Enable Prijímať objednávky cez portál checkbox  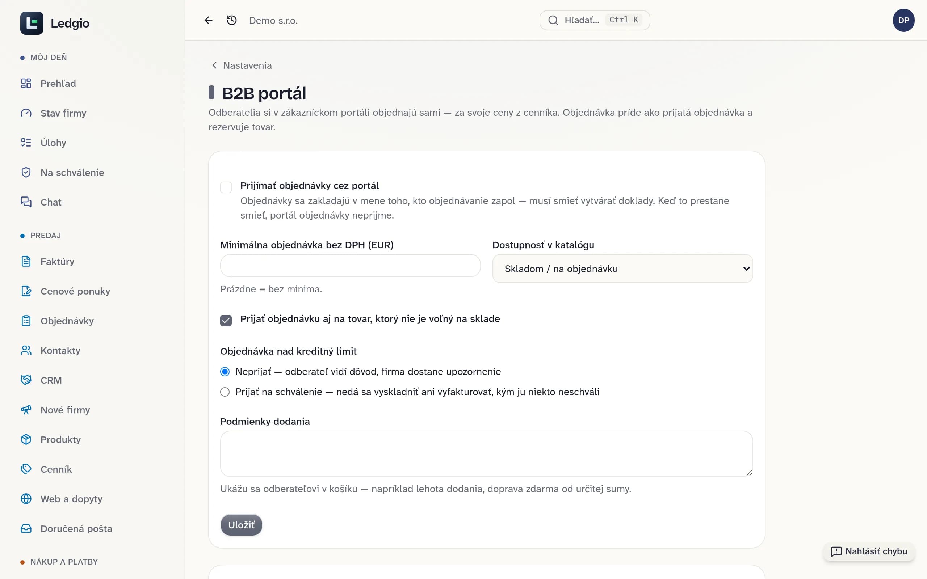click(x=226, y=187)
